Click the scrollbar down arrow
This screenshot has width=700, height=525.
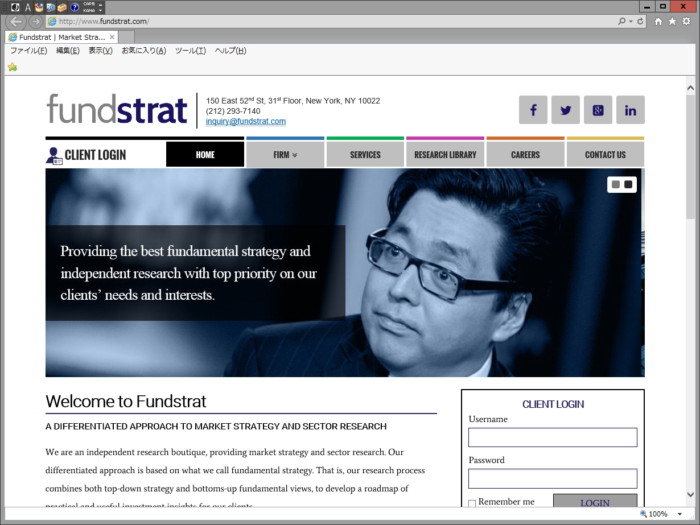[690, 494]
